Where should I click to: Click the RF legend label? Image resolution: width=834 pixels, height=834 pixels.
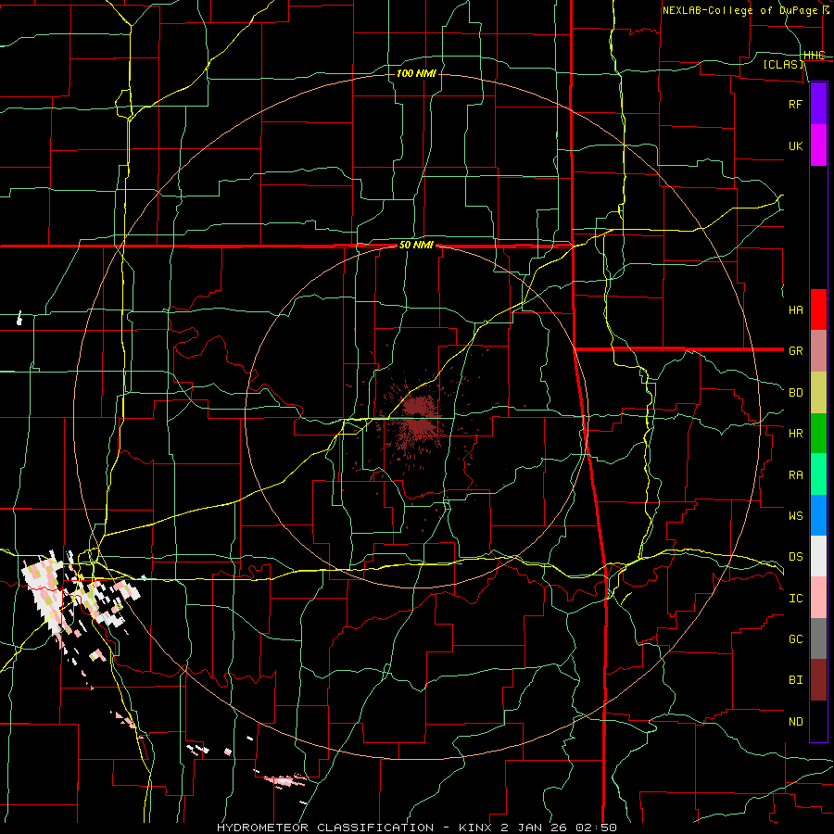click(x=795, y=104)
